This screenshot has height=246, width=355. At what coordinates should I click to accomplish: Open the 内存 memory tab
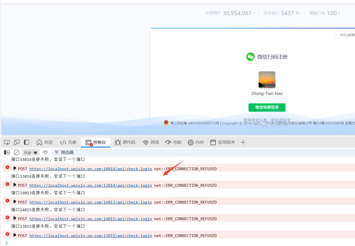[x=196, y=142]
